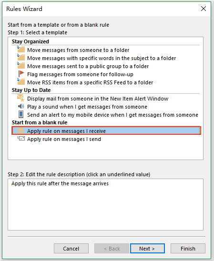
Task: Click the Finish button
Action: coord(188,249)
